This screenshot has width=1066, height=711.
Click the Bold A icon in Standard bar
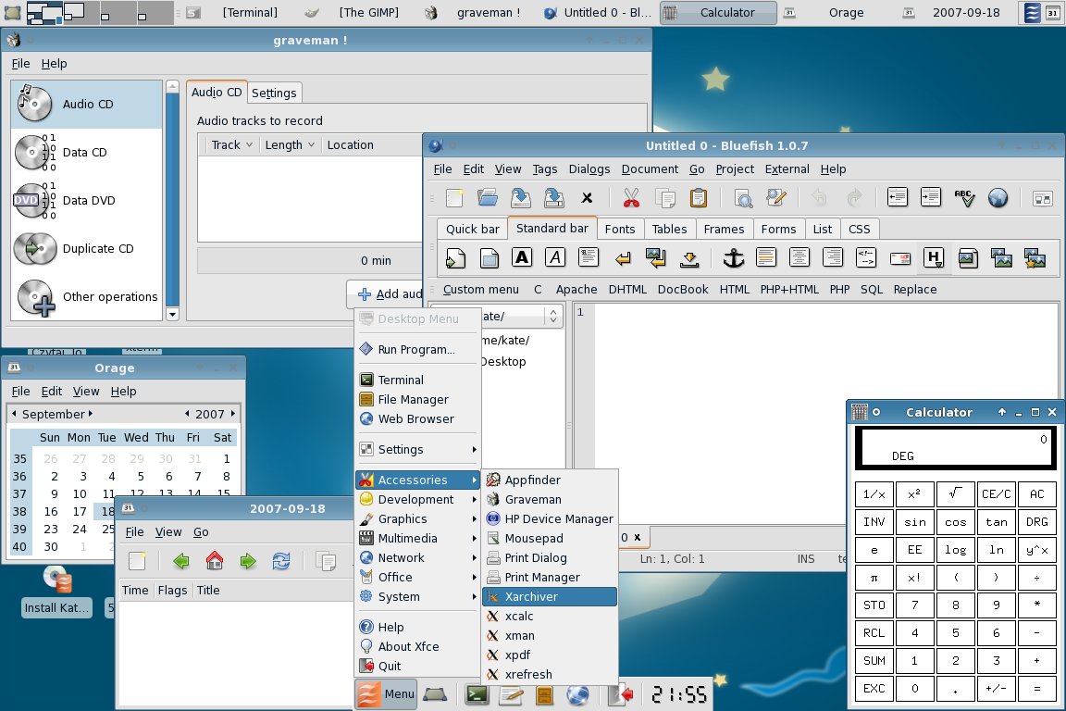tap(522, 258)
